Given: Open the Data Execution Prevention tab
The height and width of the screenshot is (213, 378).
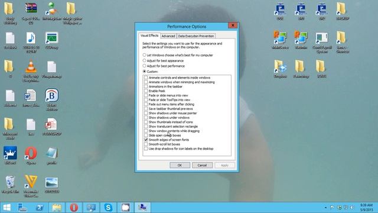Looking at the screenshot, I should point(196,35).
